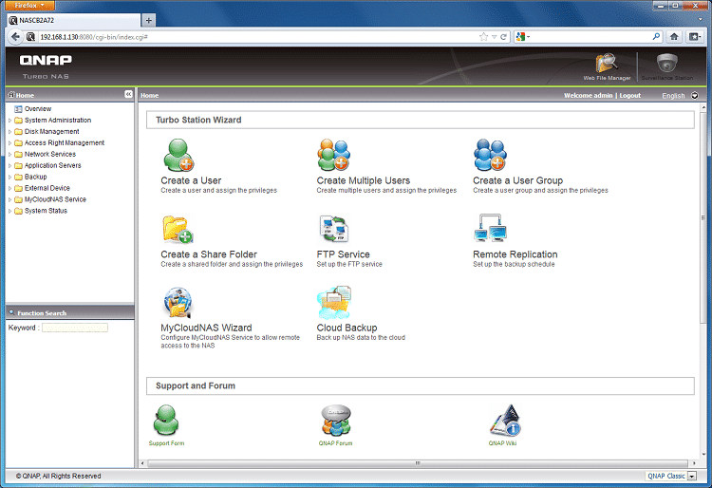Open the Create a User Group icon
Viewport: 712px width, 488px height.
click(x=490, y=155)
